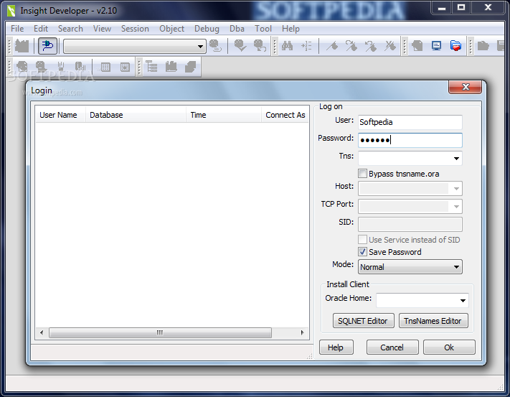Click the next bookmark flag icon
Screen dimensions: 510x397
coord(351,46)
